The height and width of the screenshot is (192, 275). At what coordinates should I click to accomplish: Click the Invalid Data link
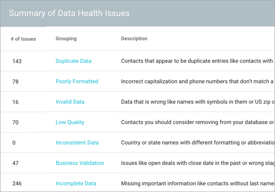[70, 102]
